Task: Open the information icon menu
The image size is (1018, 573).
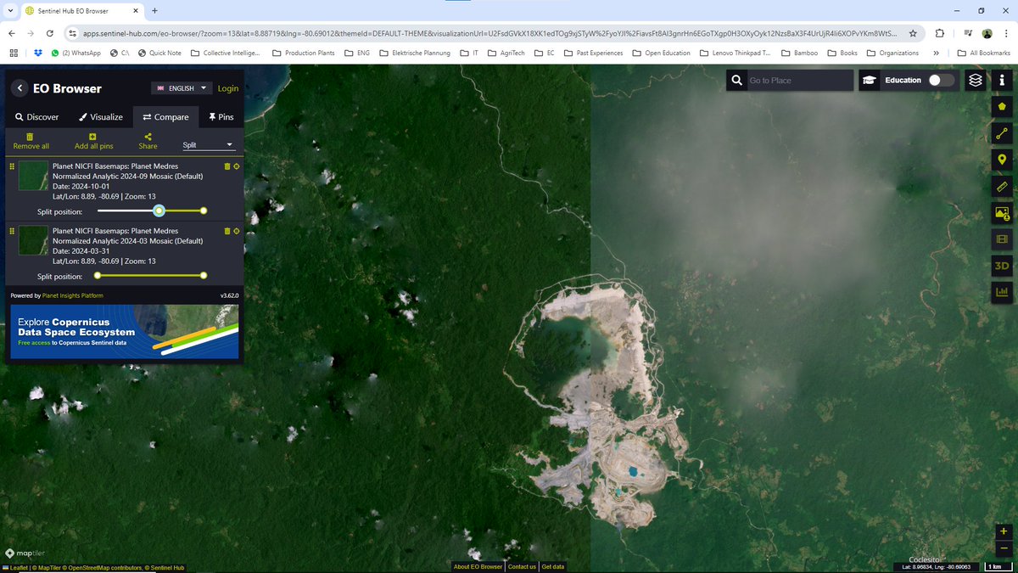Action: [1002, 80]
